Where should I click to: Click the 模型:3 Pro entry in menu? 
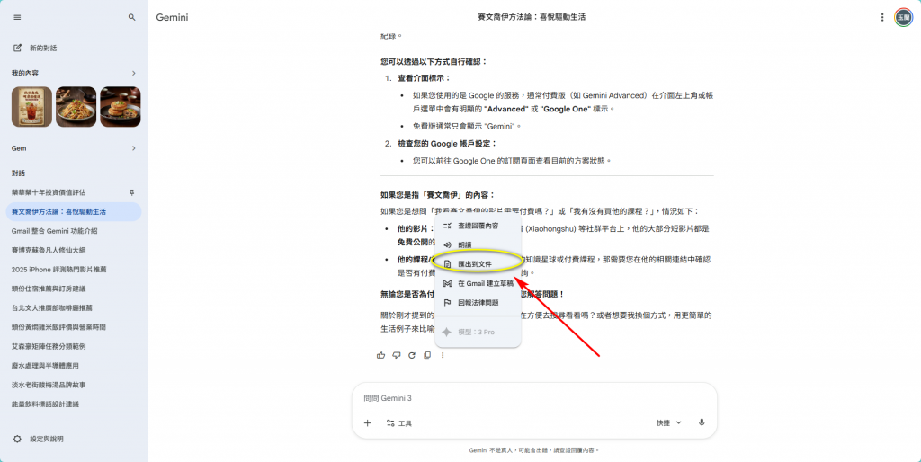click(x=478, y=333)
